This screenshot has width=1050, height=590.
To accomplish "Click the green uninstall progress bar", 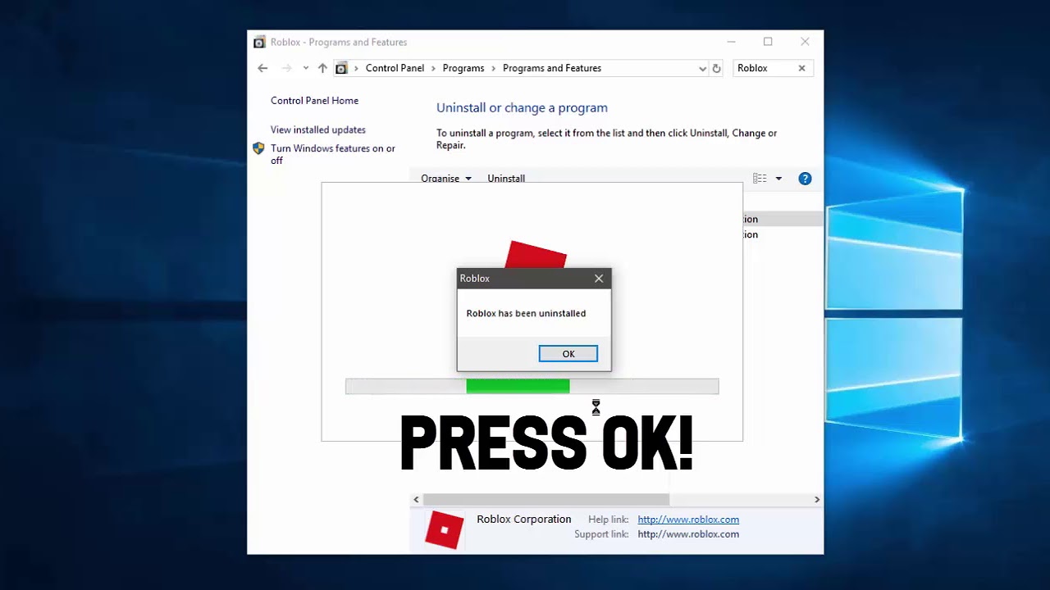I will (518, 386).
